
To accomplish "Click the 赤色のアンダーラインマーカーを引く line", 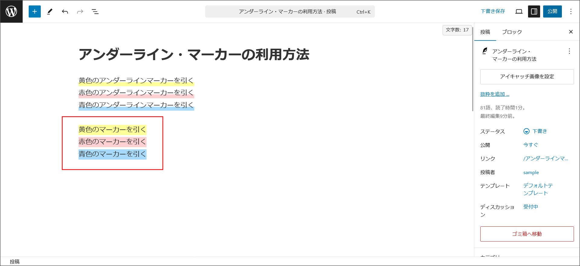I will (136, 93).
